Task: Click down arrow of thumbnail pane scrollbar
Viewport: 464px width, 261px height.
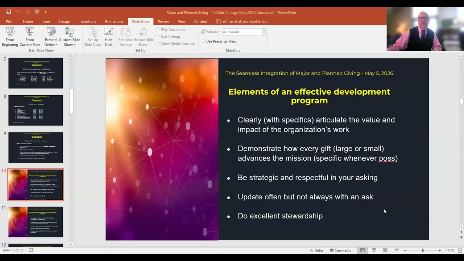Action: (x=71, y=244)
